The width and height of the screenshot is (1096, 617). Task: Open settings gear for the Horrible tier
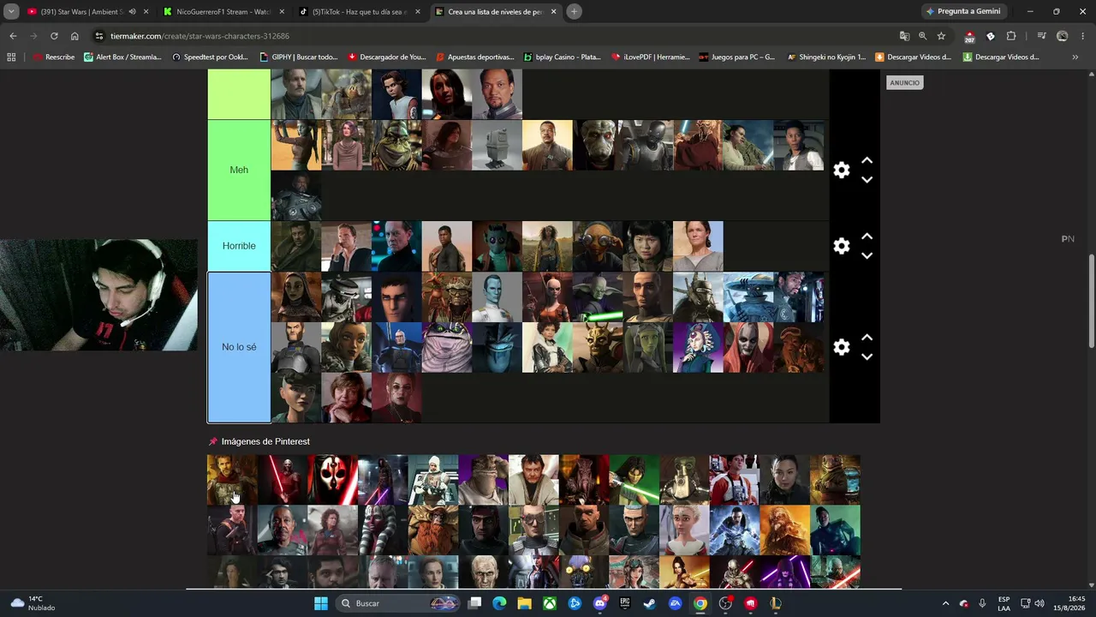tap(842, 246)
